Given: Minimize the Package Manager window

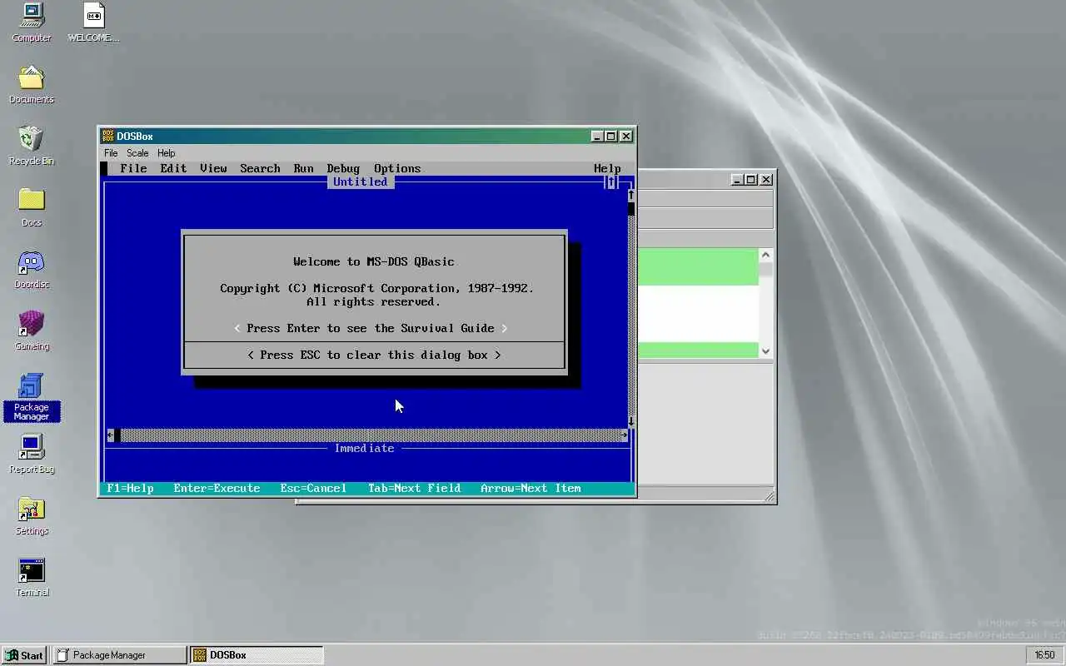Looking at the screenshot, I should [737, 179].
